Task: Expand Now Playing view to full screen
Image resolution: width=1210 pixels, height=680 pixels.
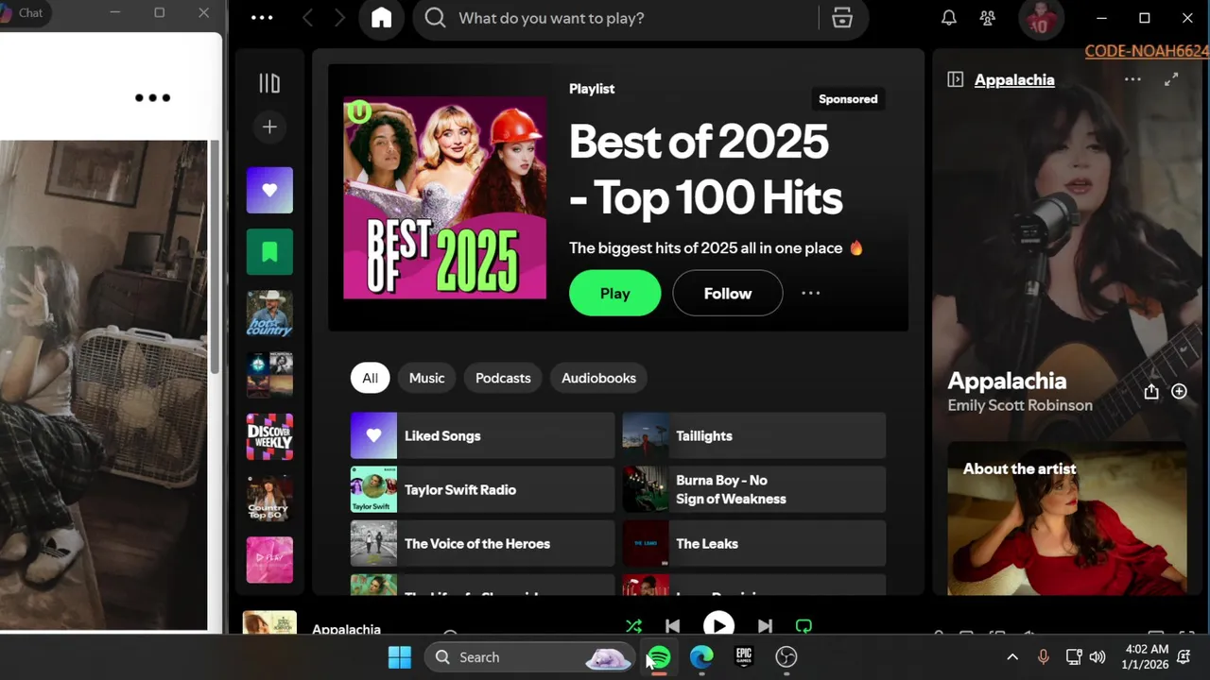Action: point(1171,79)
